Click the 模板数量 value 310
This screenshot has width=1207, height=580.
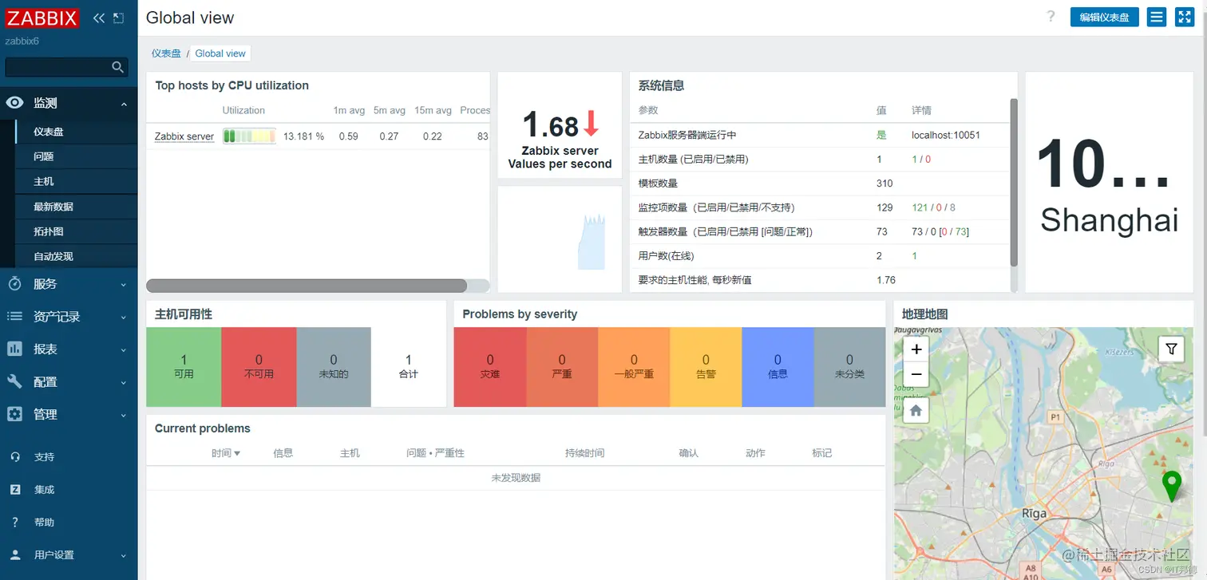(x=884, y=183)
